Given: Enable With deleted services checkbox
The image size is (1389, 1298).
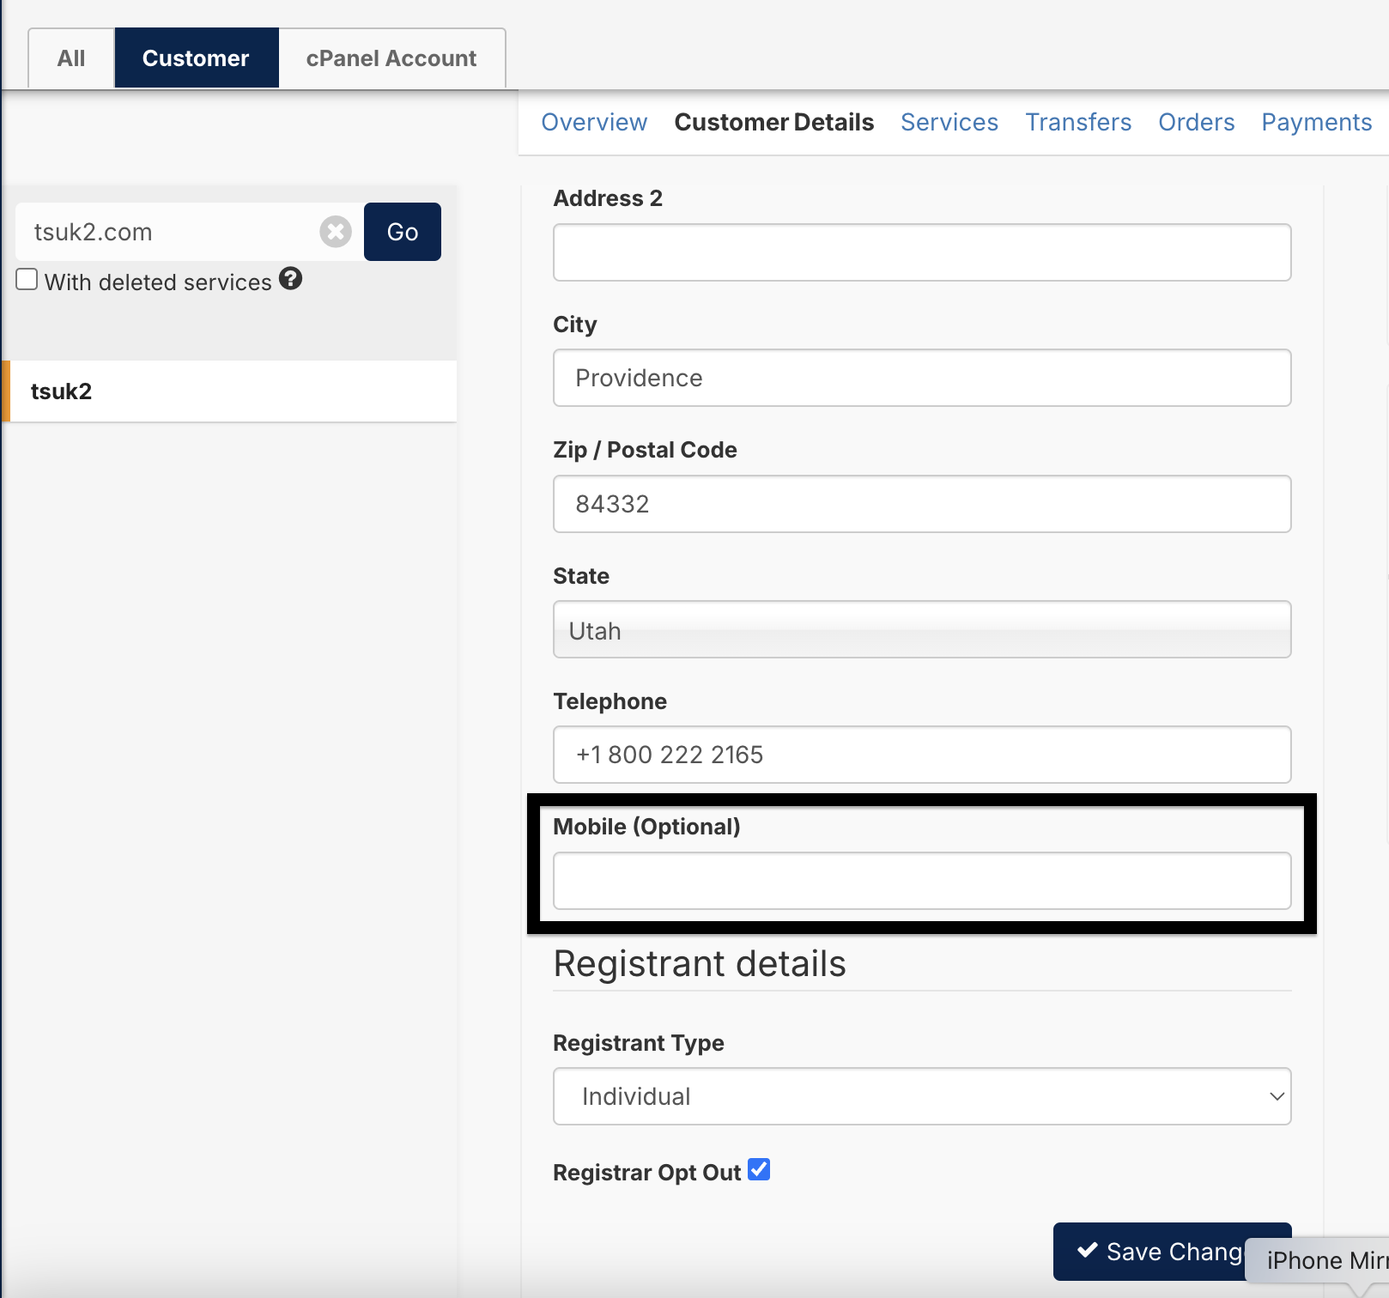Looking at the screenshot, I should [x=27, y=280].
